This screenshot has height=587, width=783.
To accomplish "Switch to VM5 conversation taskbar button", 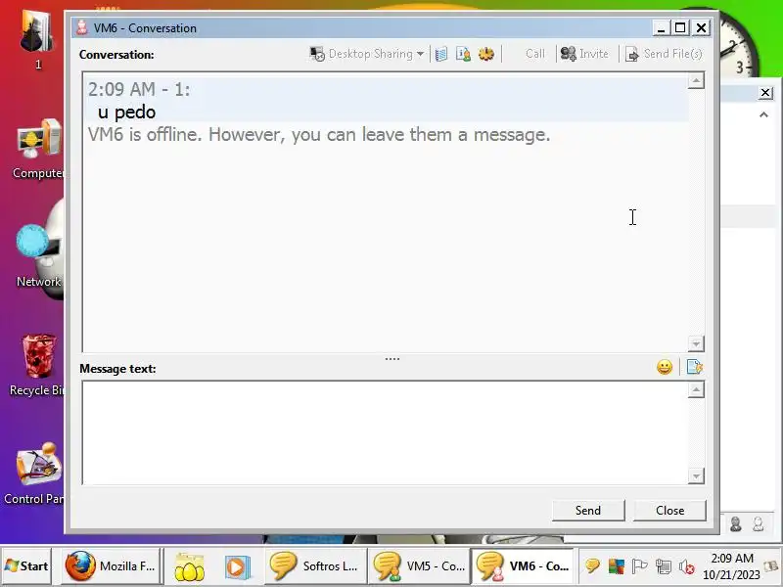I will tap(419, 566).
